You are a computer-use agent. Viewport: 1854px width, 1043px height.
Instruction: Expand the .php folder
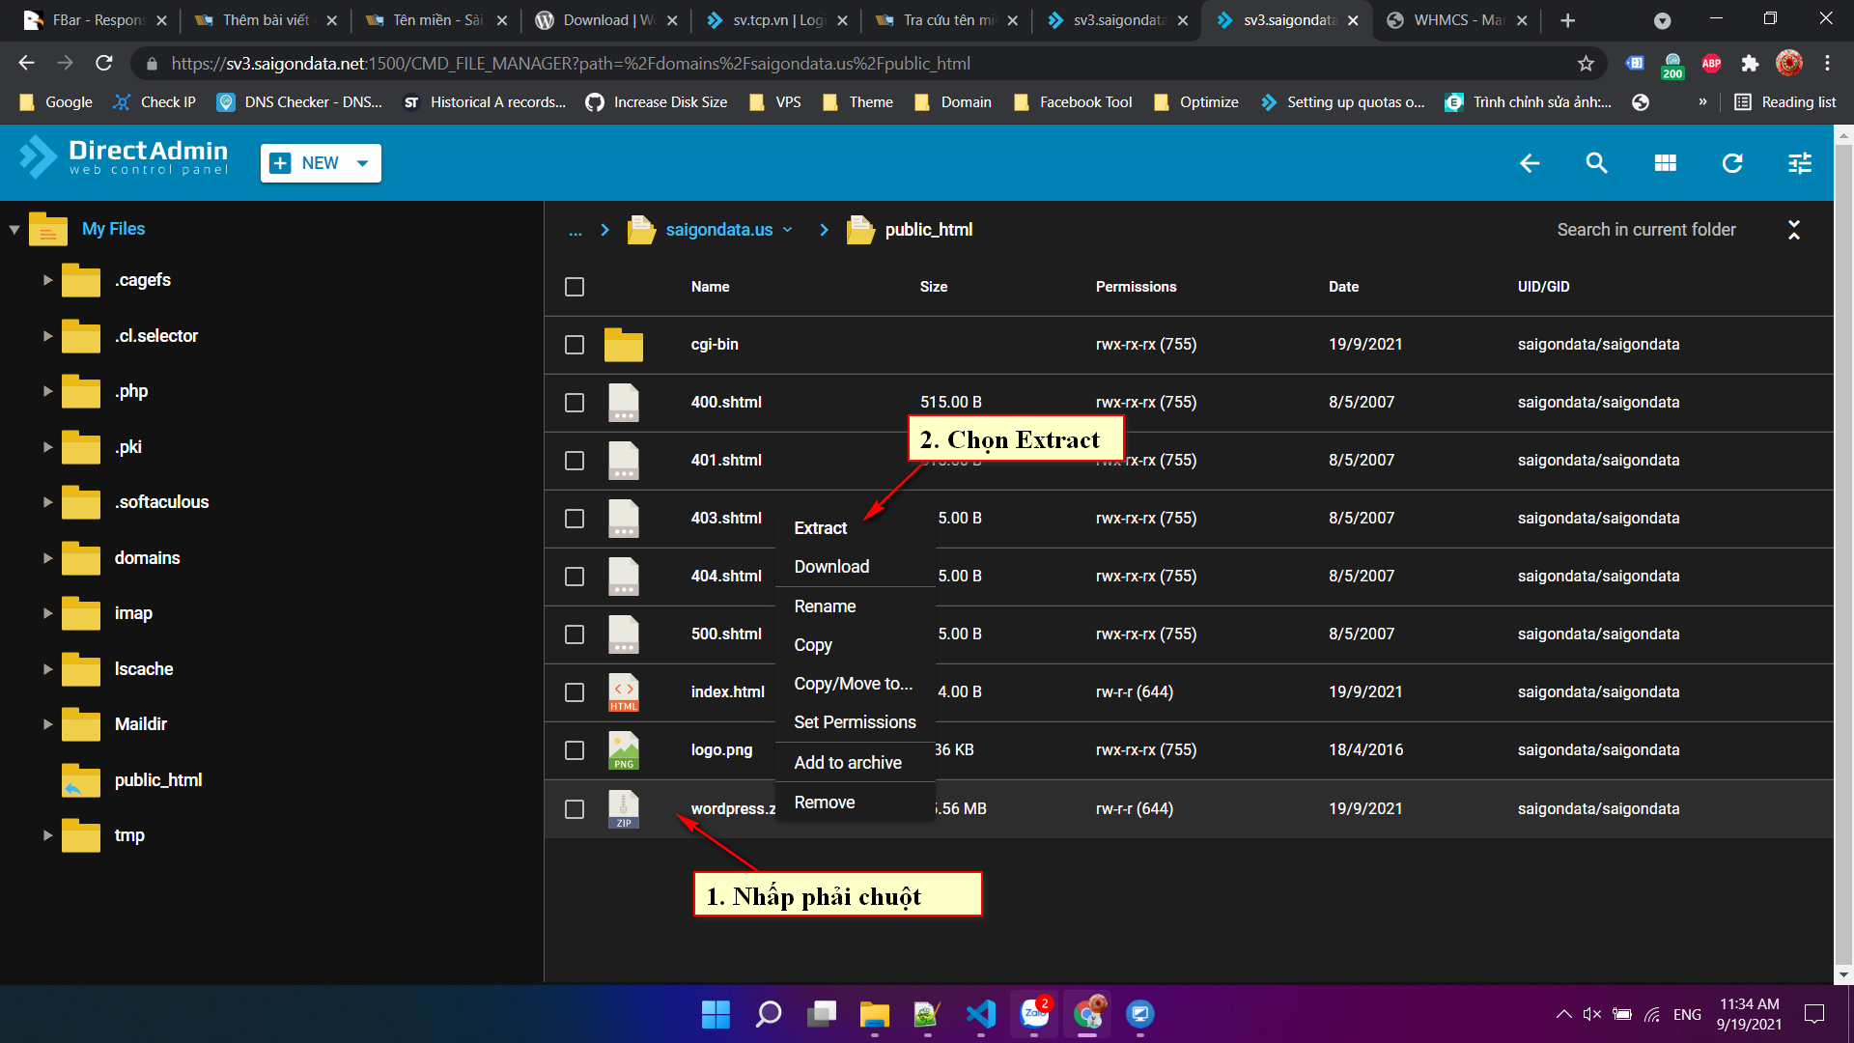(47, 391)
